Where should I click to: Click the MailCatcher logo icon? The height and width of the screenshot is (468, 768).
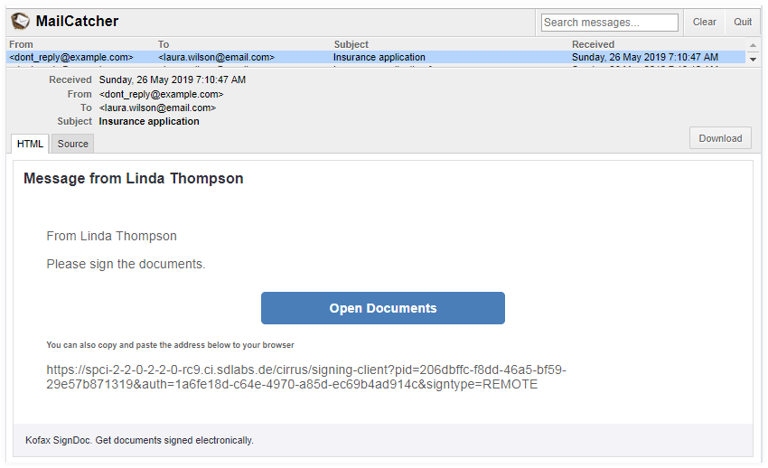(x=20, y=21)
